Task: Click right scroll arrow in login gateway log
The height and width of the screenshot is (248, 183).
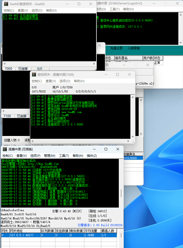Action: click(x=94, y=64)
